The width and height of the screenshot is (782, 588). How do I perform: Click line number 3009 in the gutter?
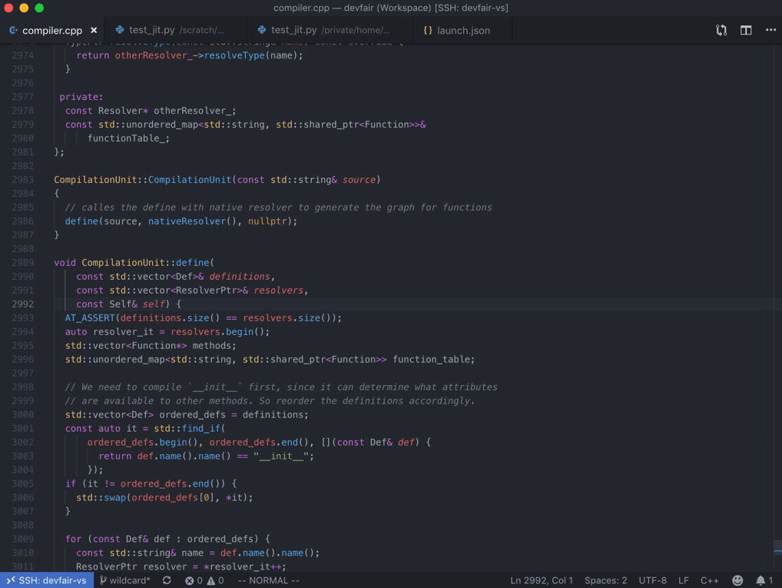pyautogui.click(x=23, y=539)
